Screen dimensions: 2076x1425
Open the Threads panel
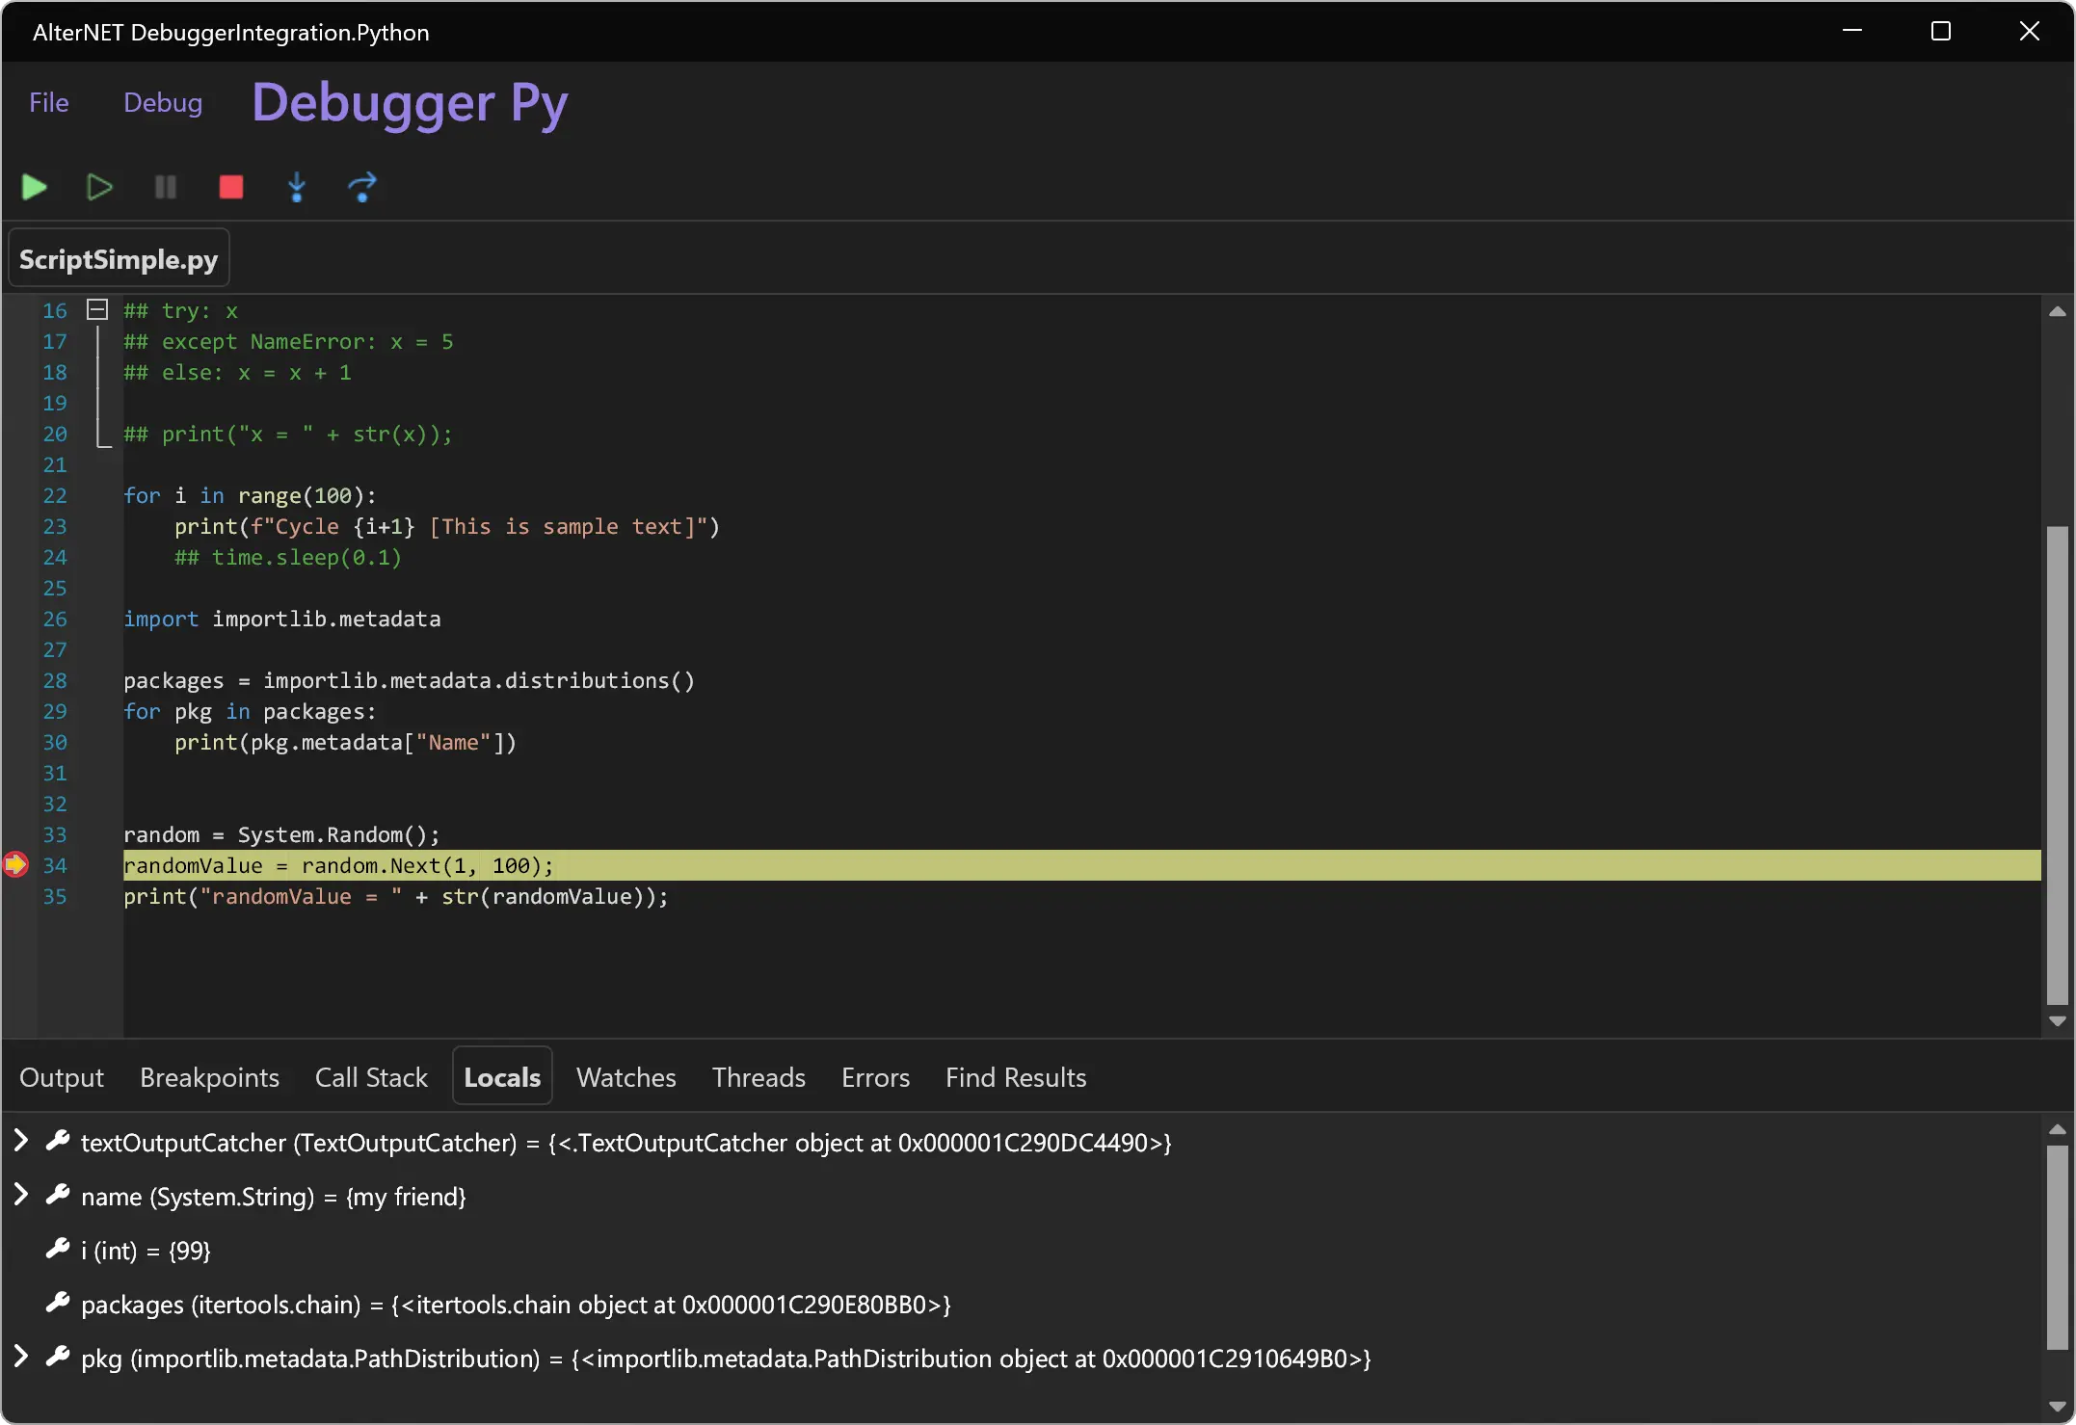click(758, 1077)
